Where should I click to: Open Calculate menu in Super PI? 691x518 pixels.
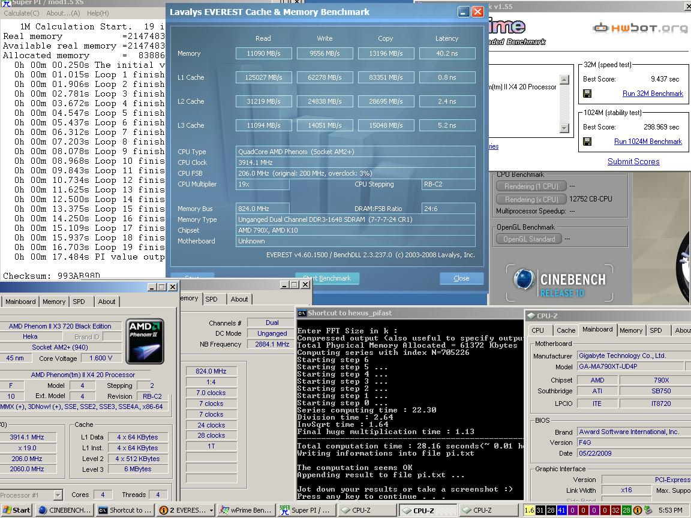pos(22,13)
